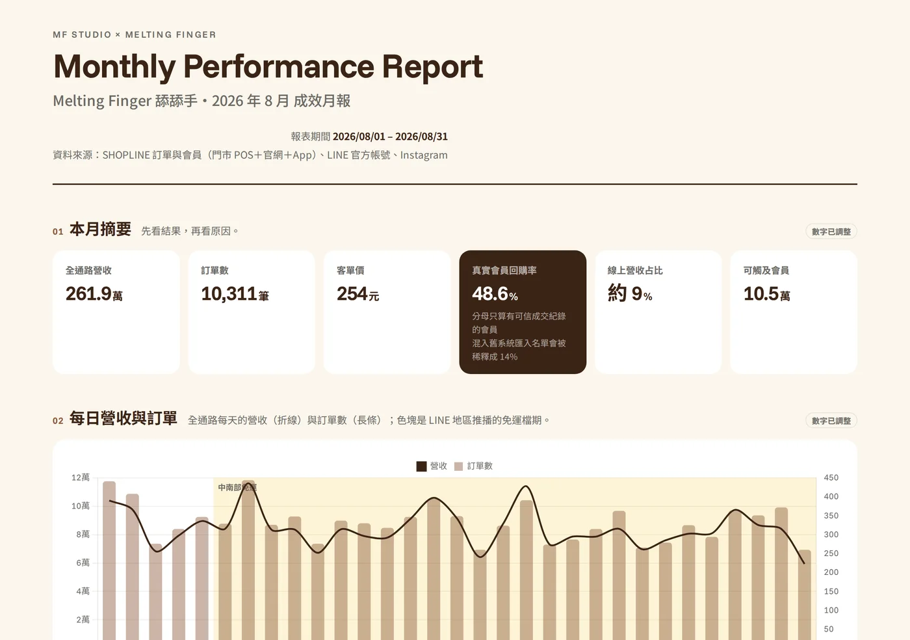Click the 12萬 left axis label

click(81, 477)
